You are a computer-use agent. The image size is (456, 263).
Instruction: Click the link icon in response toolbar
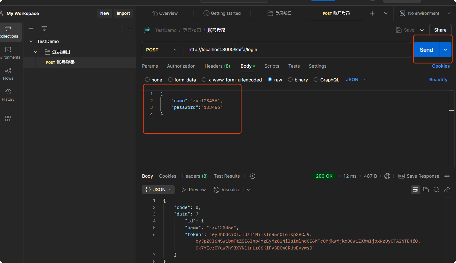click(x=447, y=190)
